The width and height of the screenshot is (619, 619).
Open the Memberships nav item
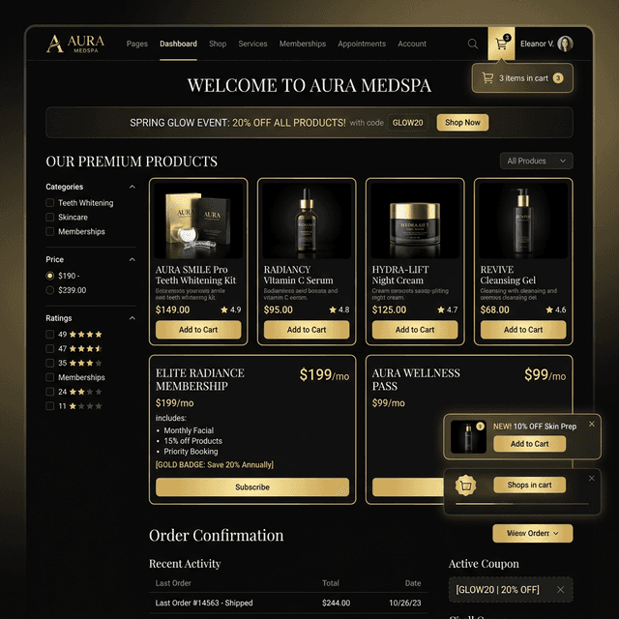pyautogui.click(x=303, y=44)
